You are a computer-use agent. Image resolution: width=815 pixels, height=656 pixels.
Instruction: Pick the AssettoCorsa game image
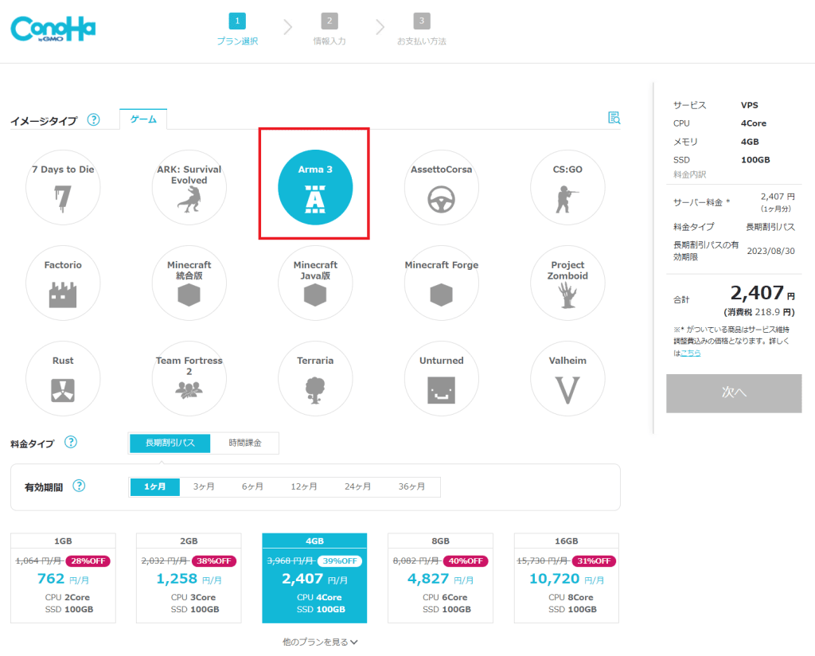click(x=441, y=188)
